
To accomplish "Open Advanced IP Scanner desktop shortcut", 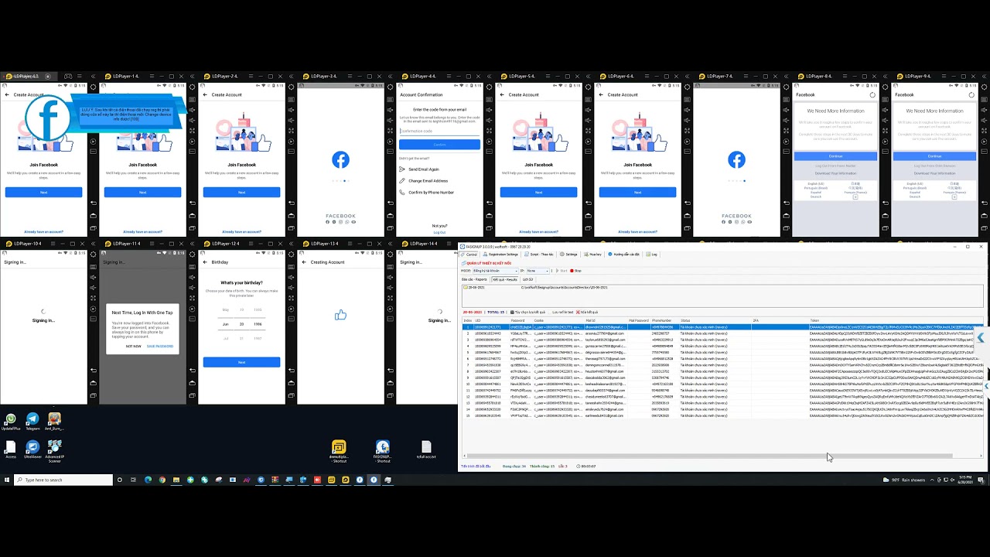I will coord(54,450).
